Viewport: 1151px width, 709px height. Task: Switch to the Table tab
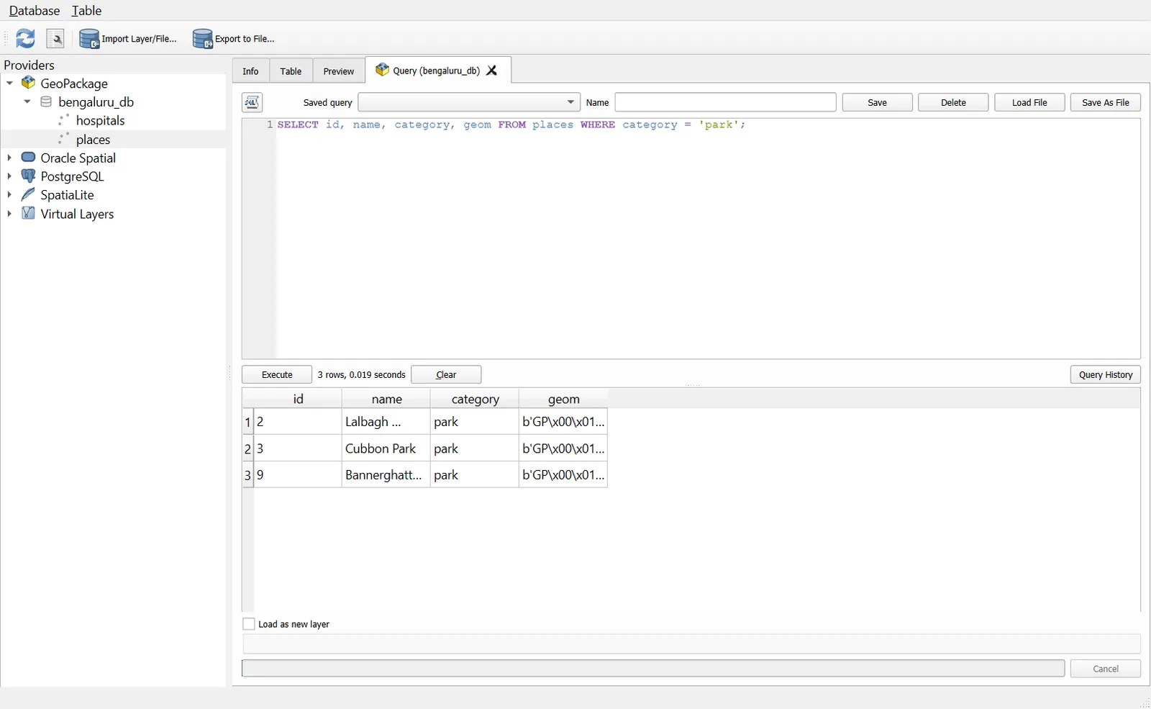coord(291,71)
